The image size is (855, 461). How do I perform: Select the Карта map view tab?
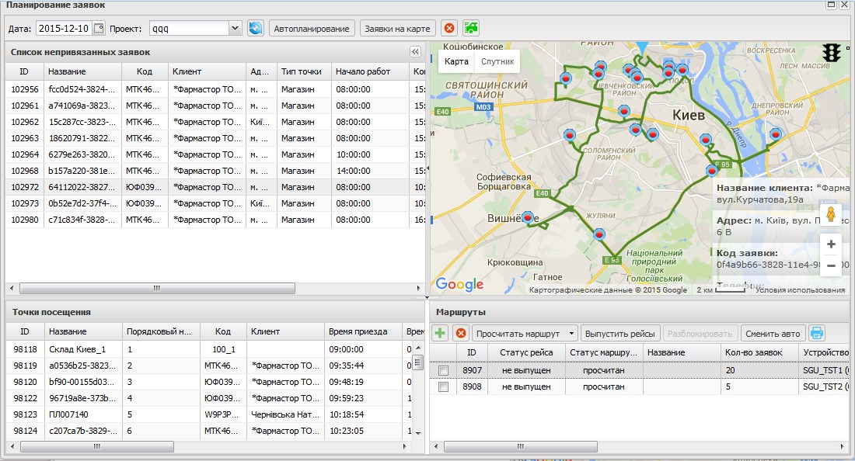point(456,61)
